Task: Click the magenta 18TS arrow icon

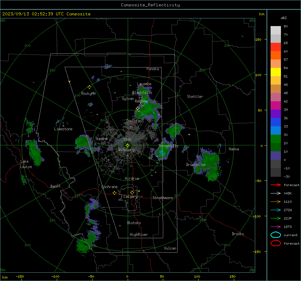Action: [x=276, y=227]
